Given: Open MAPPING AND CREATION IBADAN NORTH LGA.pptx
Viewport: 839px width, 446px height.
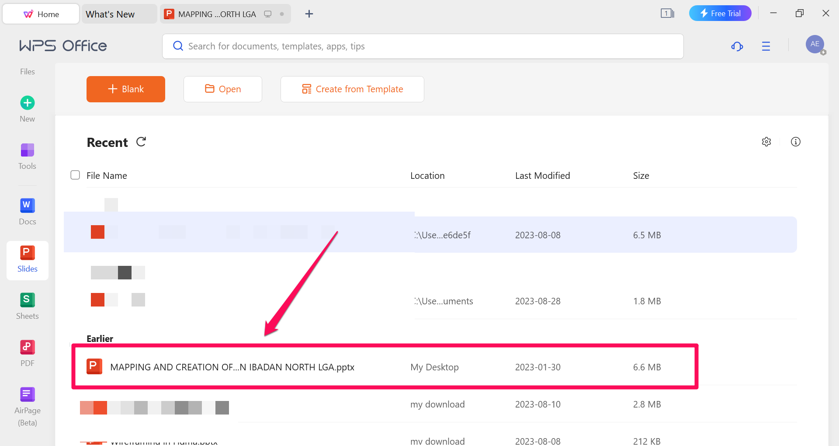Looking at the screenshot, I should (232, 367).
